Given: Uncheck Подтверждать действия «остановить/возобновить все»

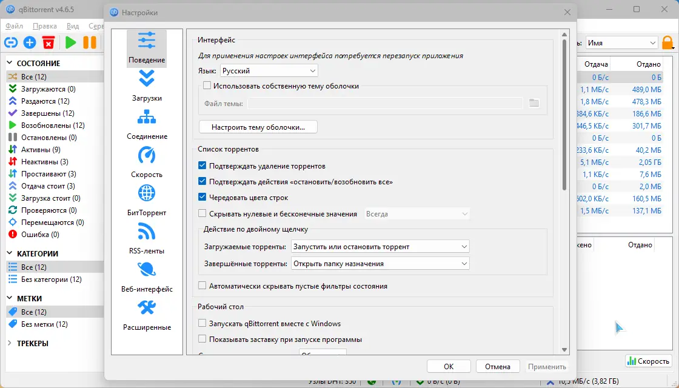Looking at the screenshot, I should (x=202, y=182).
